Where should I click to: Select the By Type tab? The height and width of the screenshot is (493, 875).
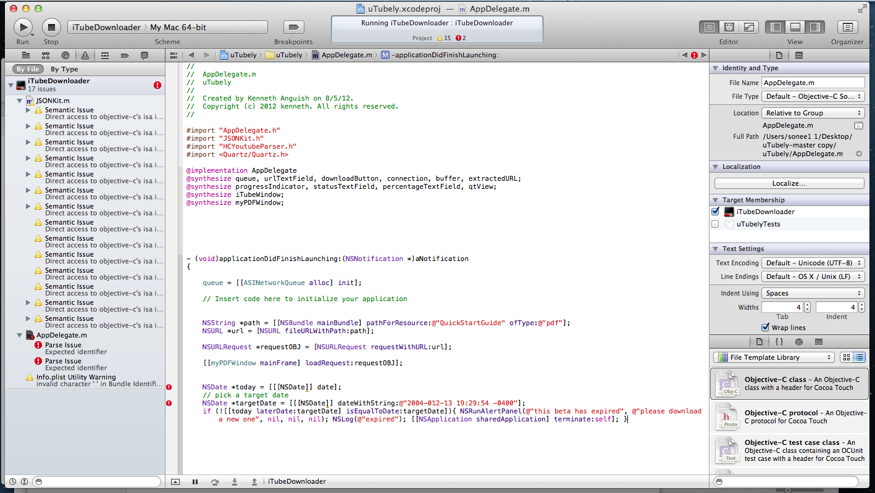[x=64, y=69]
